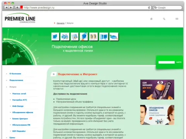Screen dimensions: 186x139
Task: Click the two orange servers icon
Action: click(x=93, y=37)
